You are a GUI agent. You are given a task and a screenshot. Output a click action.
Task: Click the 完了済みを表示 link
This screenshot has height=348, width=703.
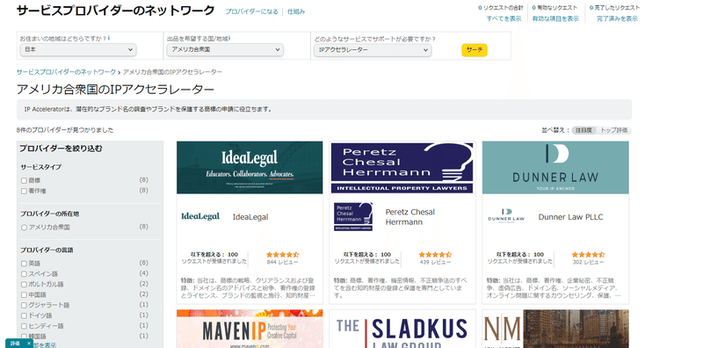pyautogui.click(x=617, y=18)
